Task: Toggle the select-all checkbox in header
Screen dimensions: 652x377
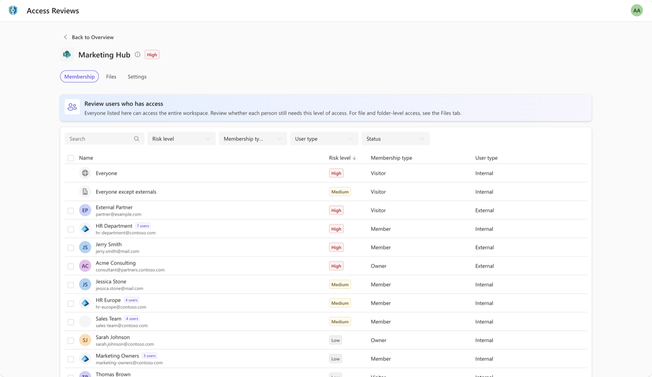Action: 71,158
